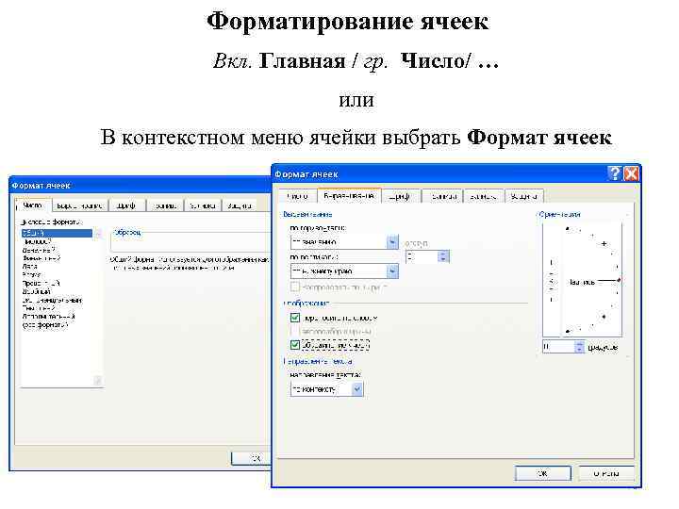Select Число tab in back dialog
Screen dimensions: 679x509
(x=33, y=205)
